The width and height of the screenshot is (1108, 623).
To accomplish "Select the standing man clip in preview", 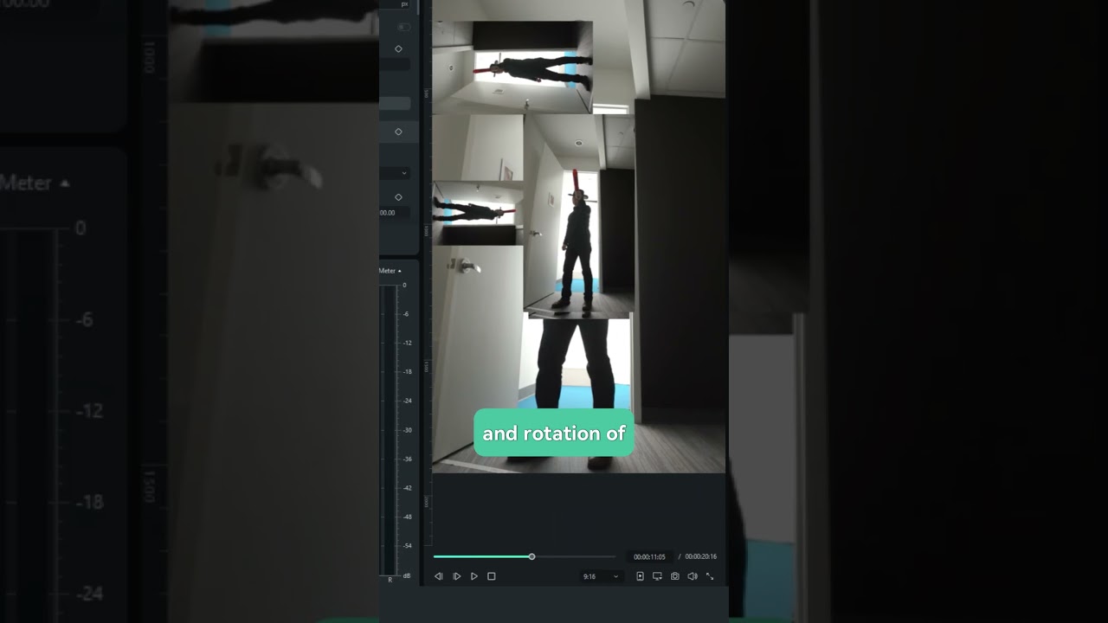I will tap(578, 216).
